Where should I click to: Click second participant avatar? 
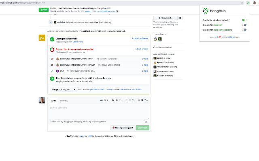pyautogui.click(x=160, y=39)
